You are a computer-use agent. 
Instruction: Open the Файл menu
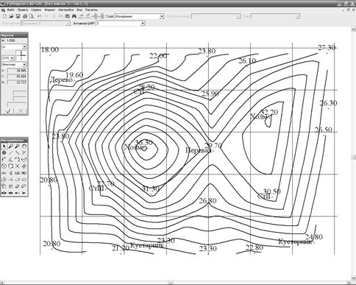[11, 10]
